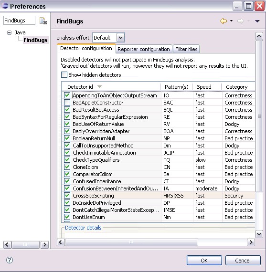Toggle ComparatorIdiom checkbox
266x272 pixels.
click(67, 174)
